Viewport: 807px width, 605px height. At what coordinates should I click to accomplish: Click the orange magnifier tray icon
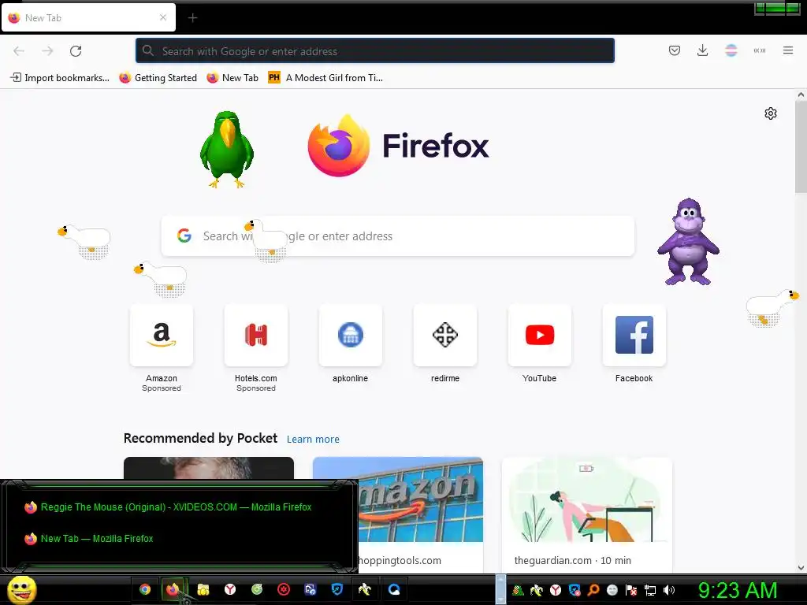tap(593, 591)
